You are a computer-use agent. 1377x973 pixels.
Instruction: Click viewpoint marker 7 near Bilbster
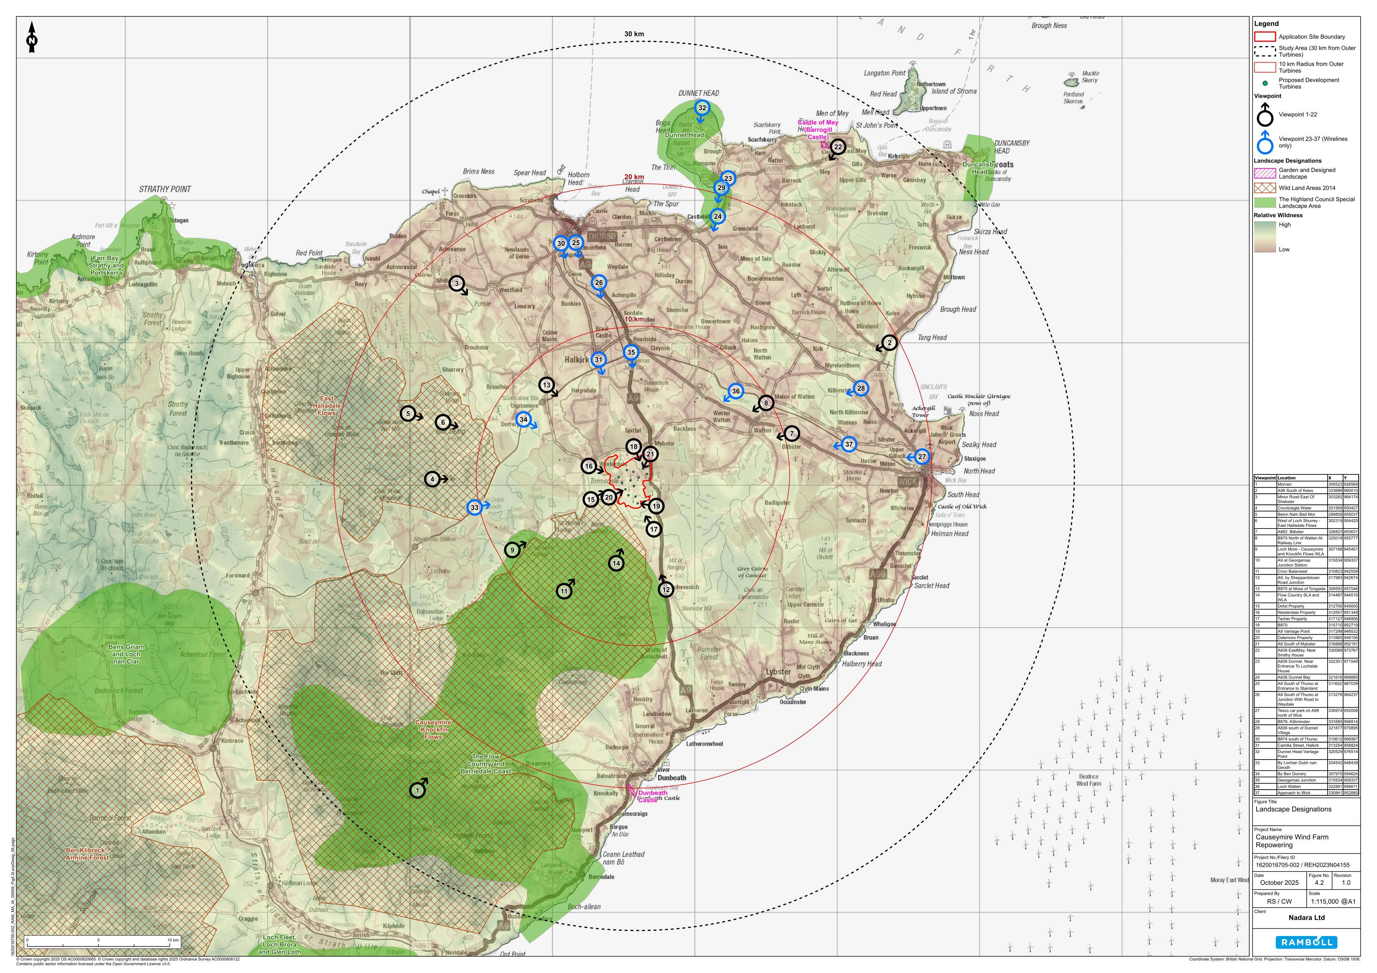point(792,433)
